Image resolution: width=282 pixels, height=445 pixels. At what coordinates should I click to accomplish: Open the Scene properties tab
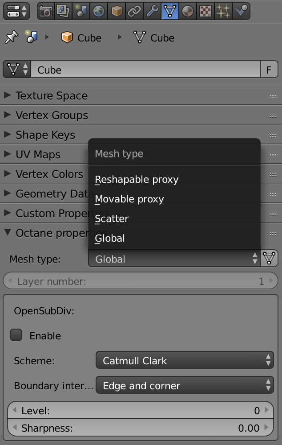pos(81,11)
